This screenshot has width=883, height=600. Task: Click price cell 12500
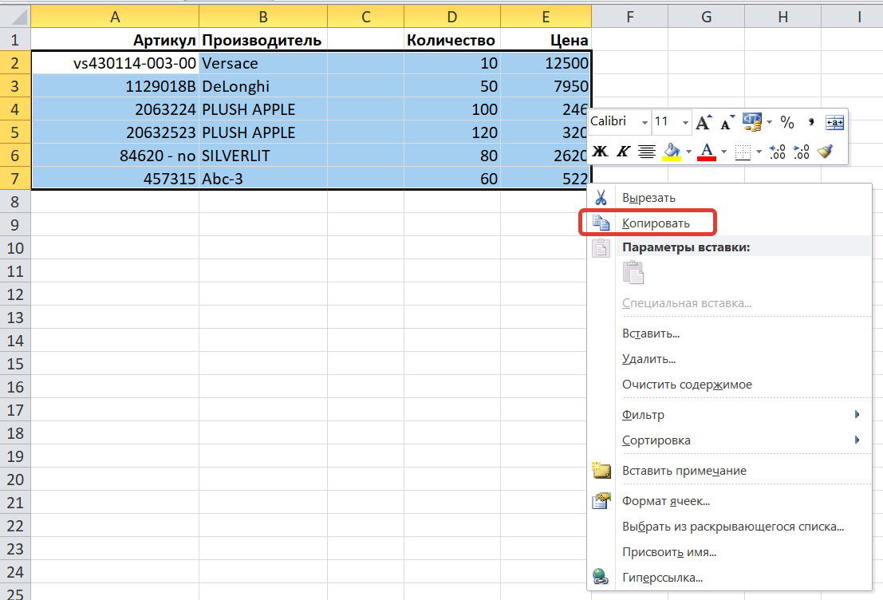pyautogui.click(x=546, y=63)
